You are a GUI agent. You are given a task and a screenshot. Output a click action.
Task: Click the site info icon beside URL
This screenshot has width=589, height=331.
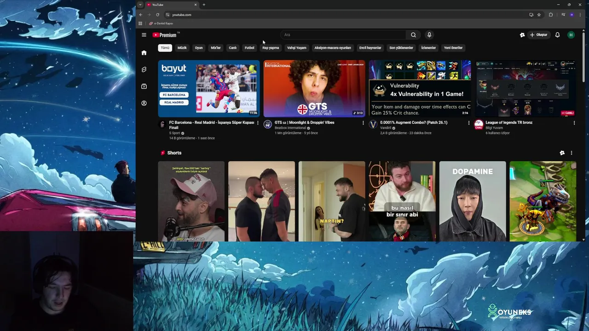point(167,15)
